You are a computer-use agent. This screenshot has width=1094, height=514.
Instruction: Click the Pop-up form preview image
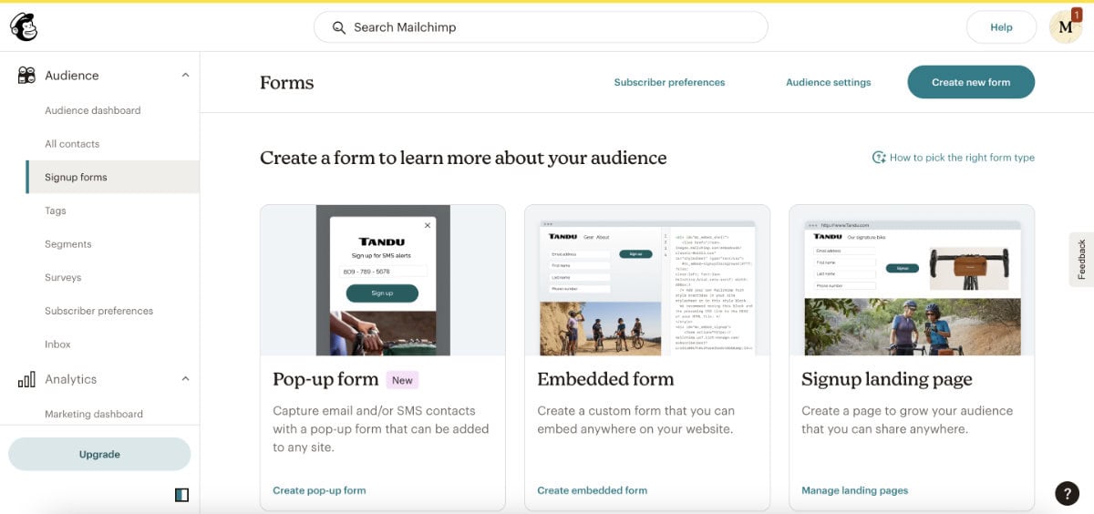click(x=383, y=280)
